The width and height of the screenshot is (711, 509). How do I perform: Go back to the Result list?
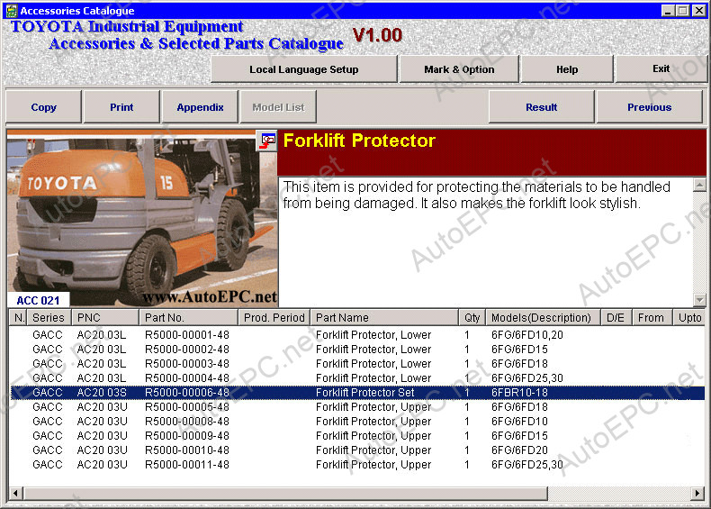[541, 107]
